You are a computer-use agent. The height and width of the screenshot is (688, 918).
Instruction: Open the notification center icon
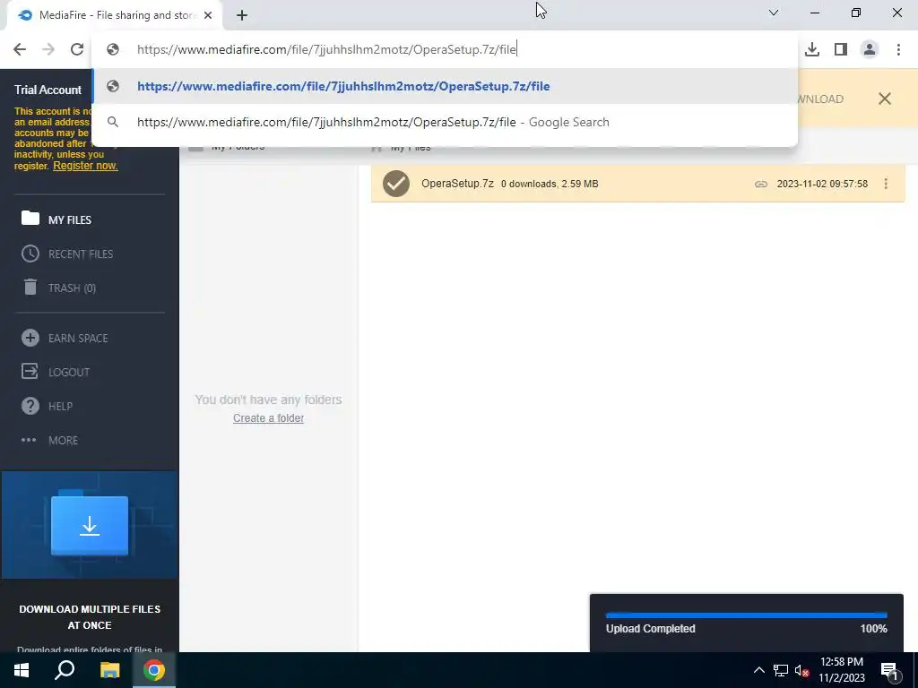coord(889,671)
